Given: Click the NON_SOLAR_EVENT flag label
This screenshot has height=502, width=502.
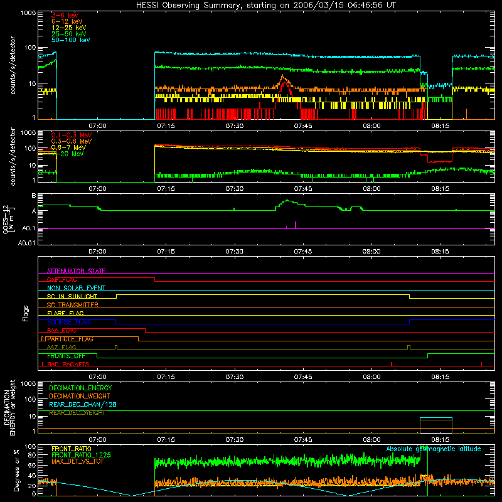Looking at the screenshot, I should click(x=76, y=288).
